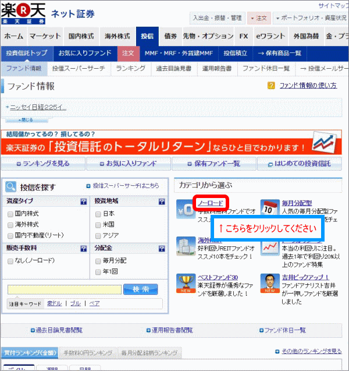Click the analyst photo for 吉井ピックアップ
This screenshot has height=371, width=349.
pyautogui.click(x=270, y=283)
